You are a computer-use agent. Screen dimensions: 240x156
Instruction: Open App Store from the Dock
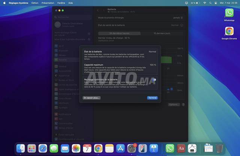[x=120, y=148]
